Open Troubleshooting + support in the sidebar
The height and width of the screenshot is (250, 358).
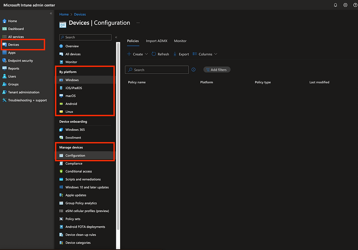coord(27,100)
